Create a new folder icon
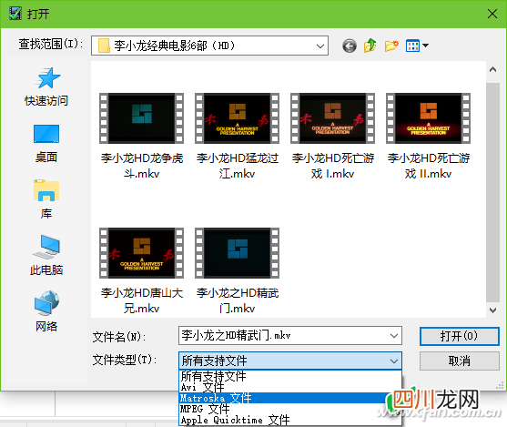Image resolution: width=507 pixels, height=427 pixels. (x=391, y=46)
